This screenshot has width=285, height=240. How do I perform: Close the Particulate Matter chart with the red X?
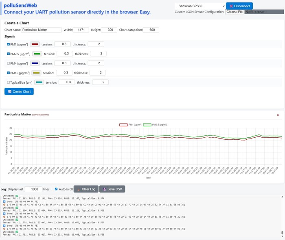[278, 115]
